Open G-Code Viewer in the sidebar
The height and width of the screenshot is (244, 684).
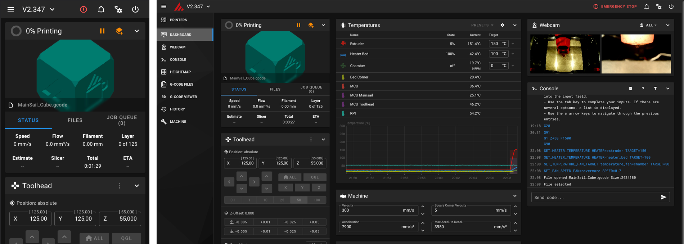[183, 97]
